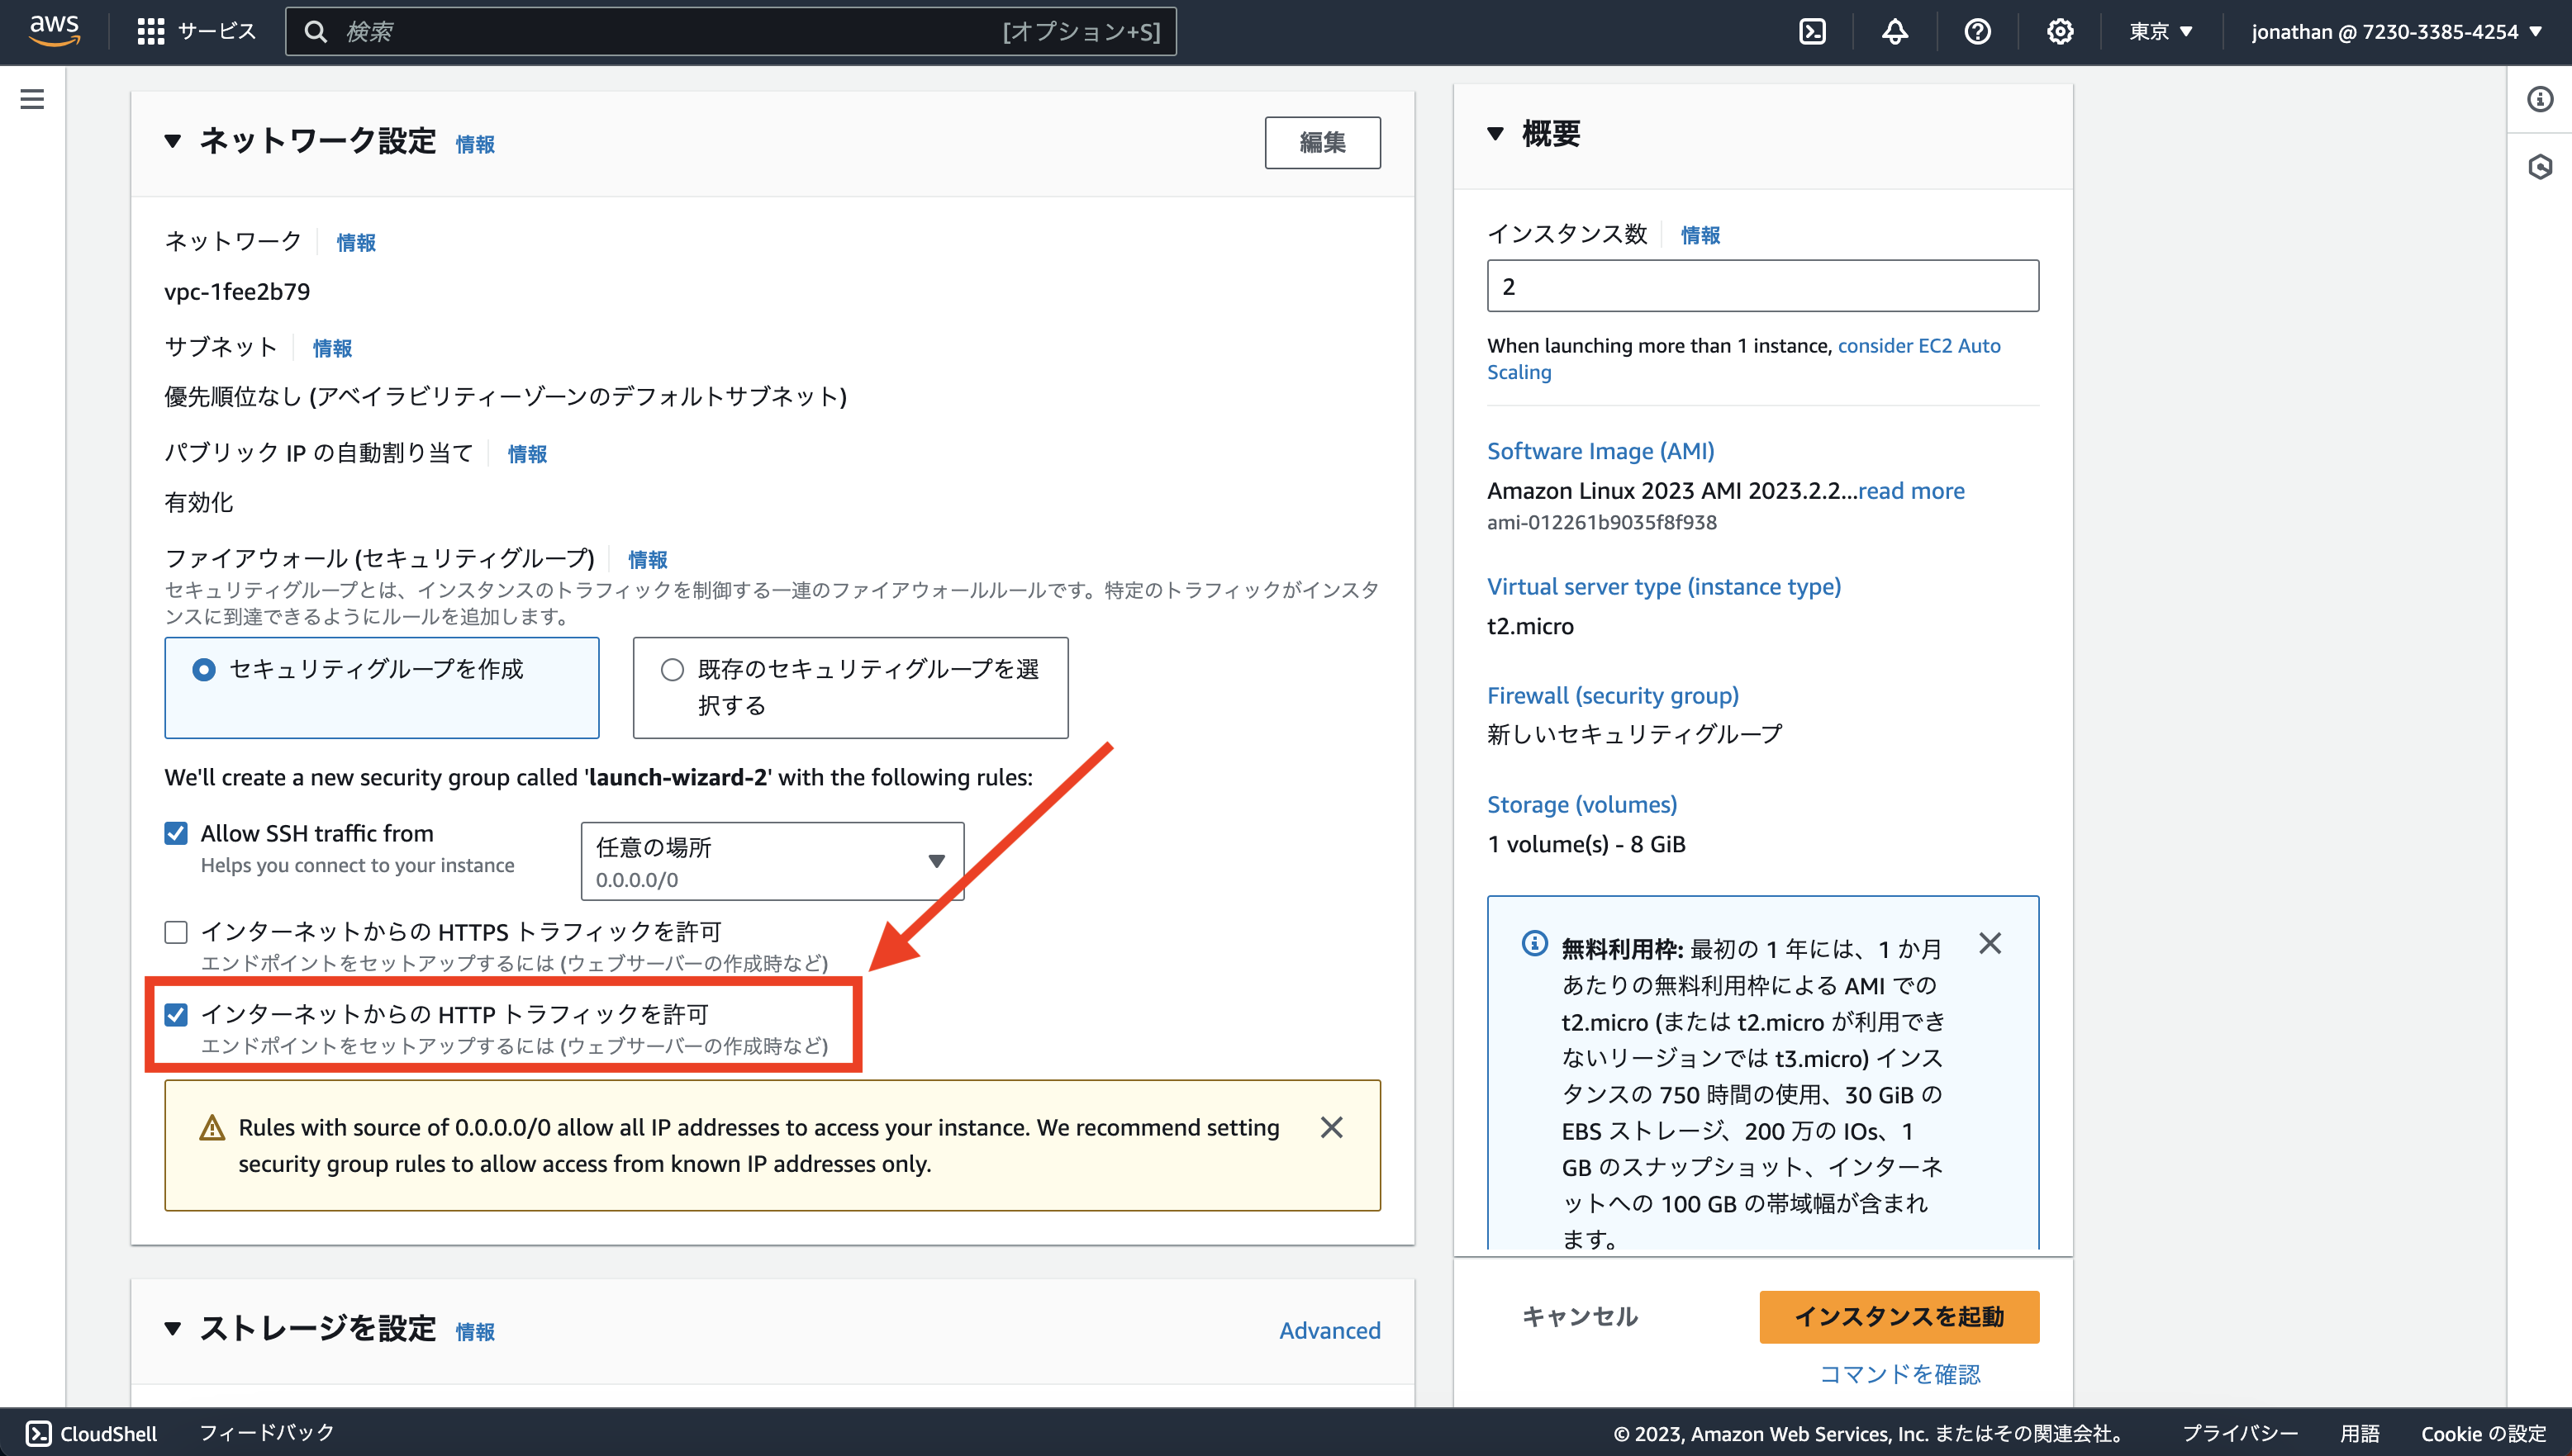2572x1456 pixels.
Task: Select セキュリティグループを作成 radio option
Action: click(203, 669)
